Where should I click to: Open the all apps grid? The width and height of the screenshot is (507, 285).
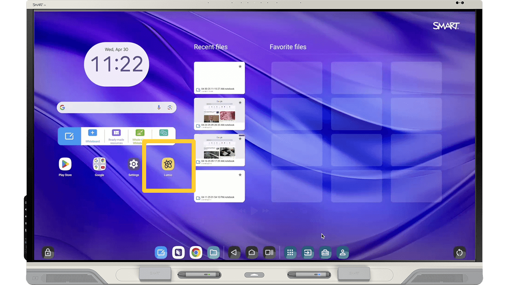click(290, 252)
